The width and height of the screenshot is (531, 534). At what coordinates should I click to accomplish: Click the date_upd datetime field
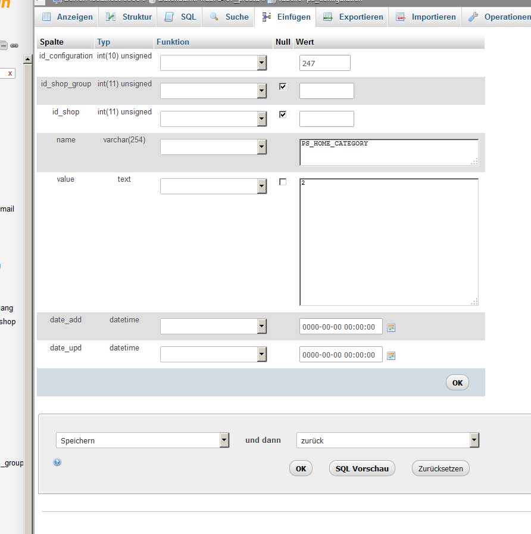coord(341,354)
